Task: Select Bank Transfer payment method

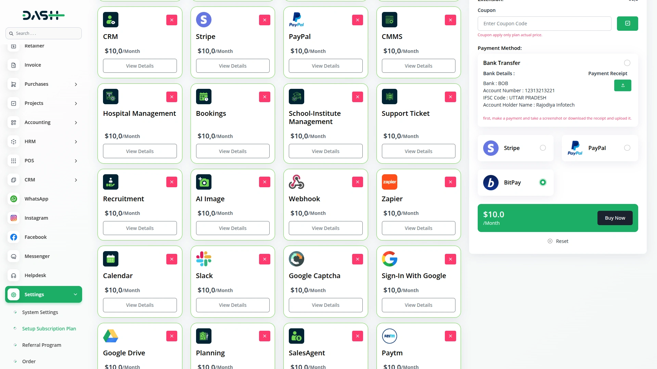Action: click(x=627, y=63)
